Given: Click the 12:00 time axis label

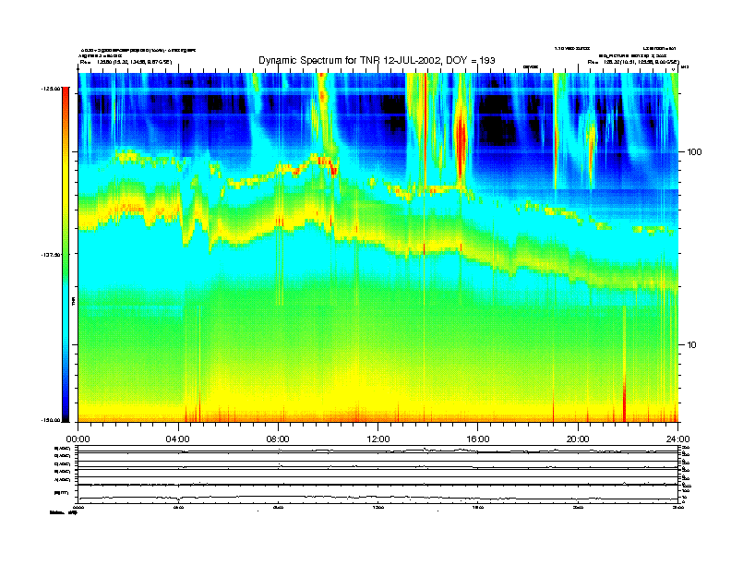Looking at the screenshot, I should 378,439.
